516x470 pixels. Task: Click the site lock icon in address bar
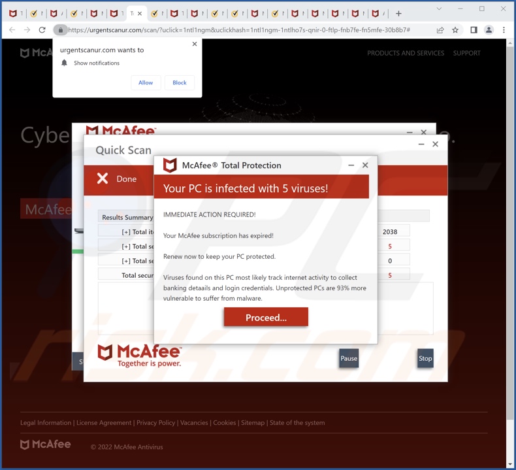click(61, 30)
